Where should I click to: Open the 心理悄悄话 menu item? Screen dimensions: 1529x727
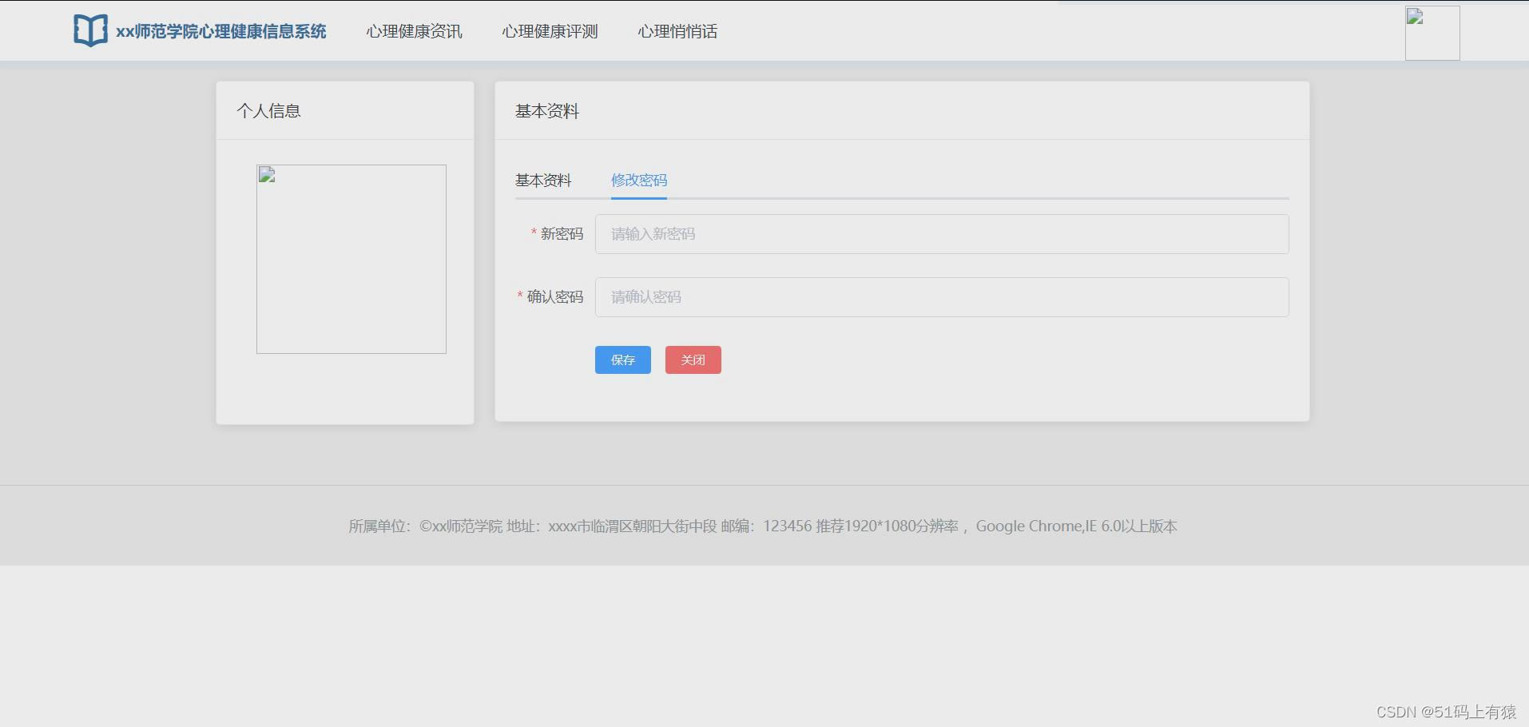677,31
